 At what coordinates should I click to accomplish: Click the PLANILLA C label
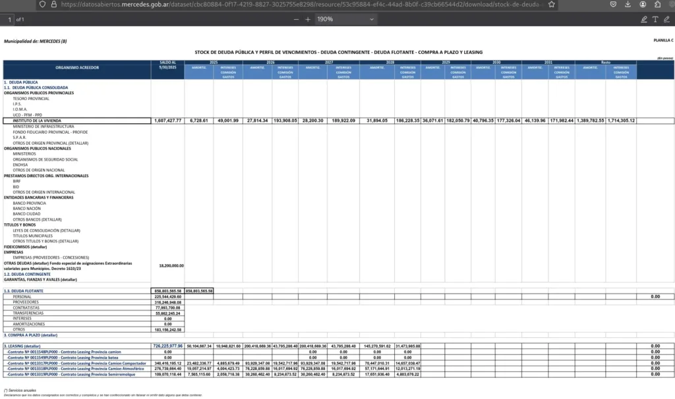(663, 40)
